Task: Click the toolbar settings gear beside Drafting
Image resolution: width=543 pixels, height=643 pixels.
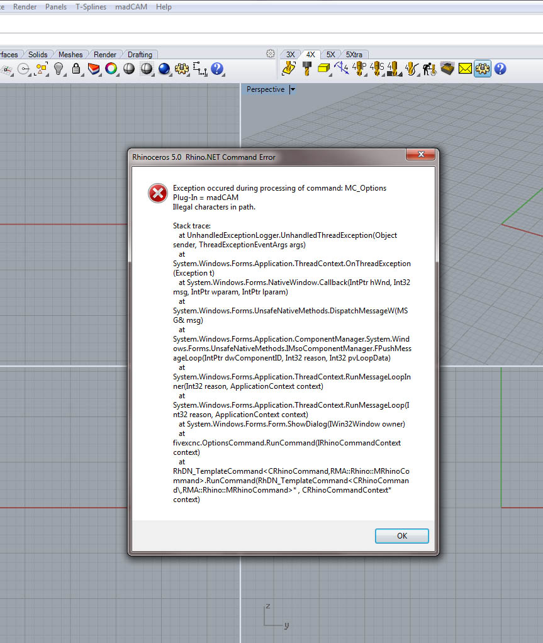Action: [x=271, y=53]
